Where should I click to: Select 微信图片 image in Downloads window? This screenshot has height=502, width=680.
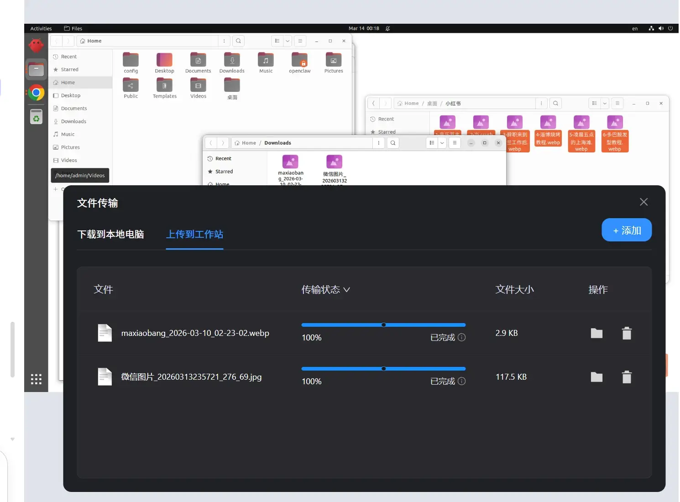pos(335,170)
